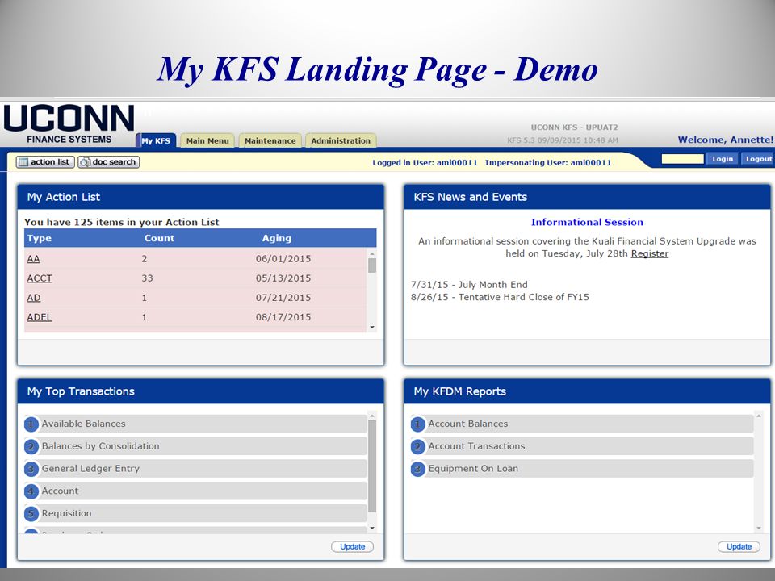Screen dimensions: 775x581
Task: Click Update in My Top Transactions
Action: pos(353,546)
